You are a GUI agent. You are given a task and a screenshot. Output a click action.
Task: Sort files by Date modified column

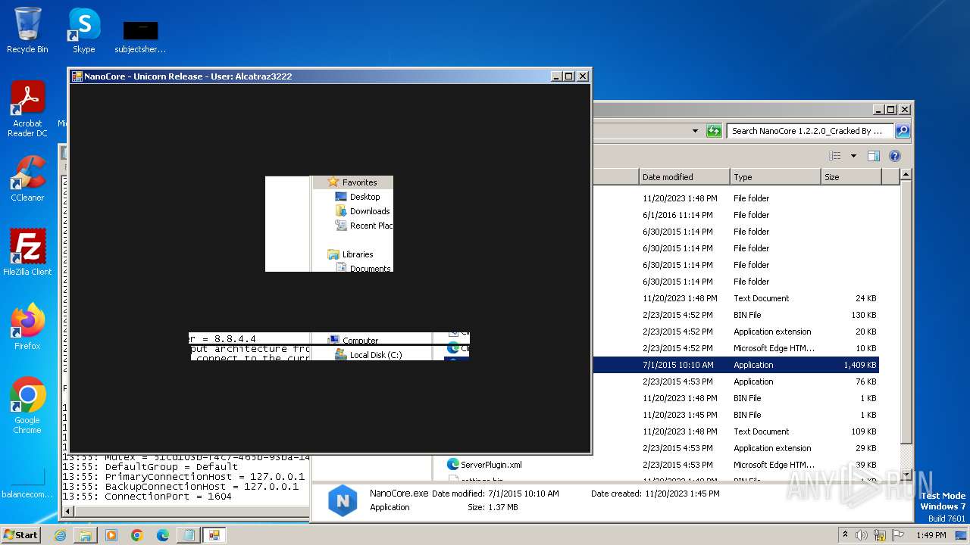pyautogui.click(x=684, y=177)
